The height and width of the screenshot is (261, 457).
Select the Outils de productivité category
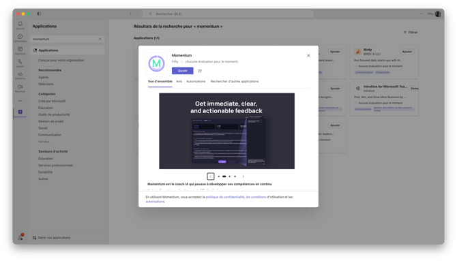(54, 114)
